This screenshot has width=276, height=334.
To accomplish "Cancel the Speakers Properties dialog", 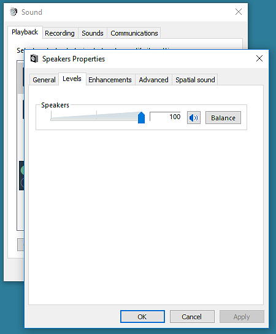I will [192, 317].
